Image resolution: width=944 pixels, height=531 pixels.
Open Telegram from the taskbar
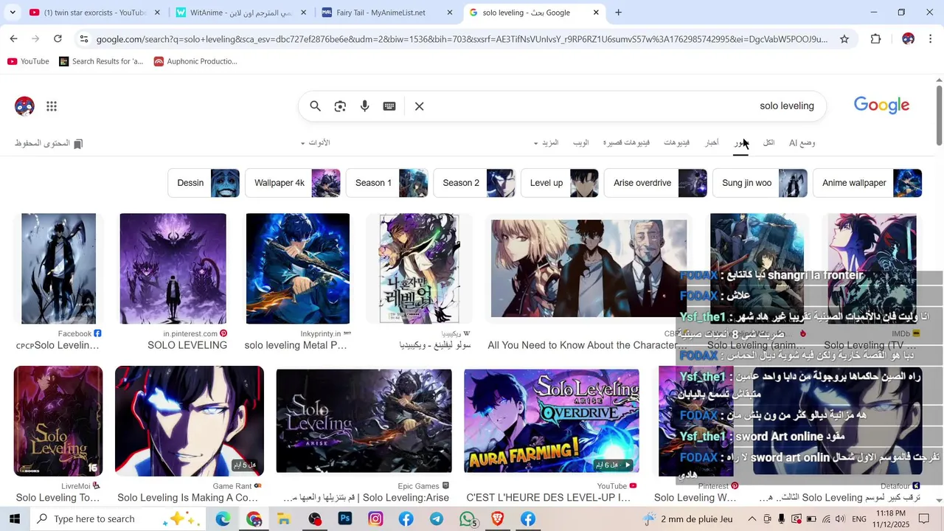pyautogui.click(x=437, y=519)
